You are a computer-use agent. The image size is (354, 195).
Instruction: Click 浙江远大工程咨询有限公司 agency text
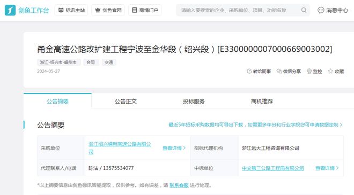tap(270, 148)
